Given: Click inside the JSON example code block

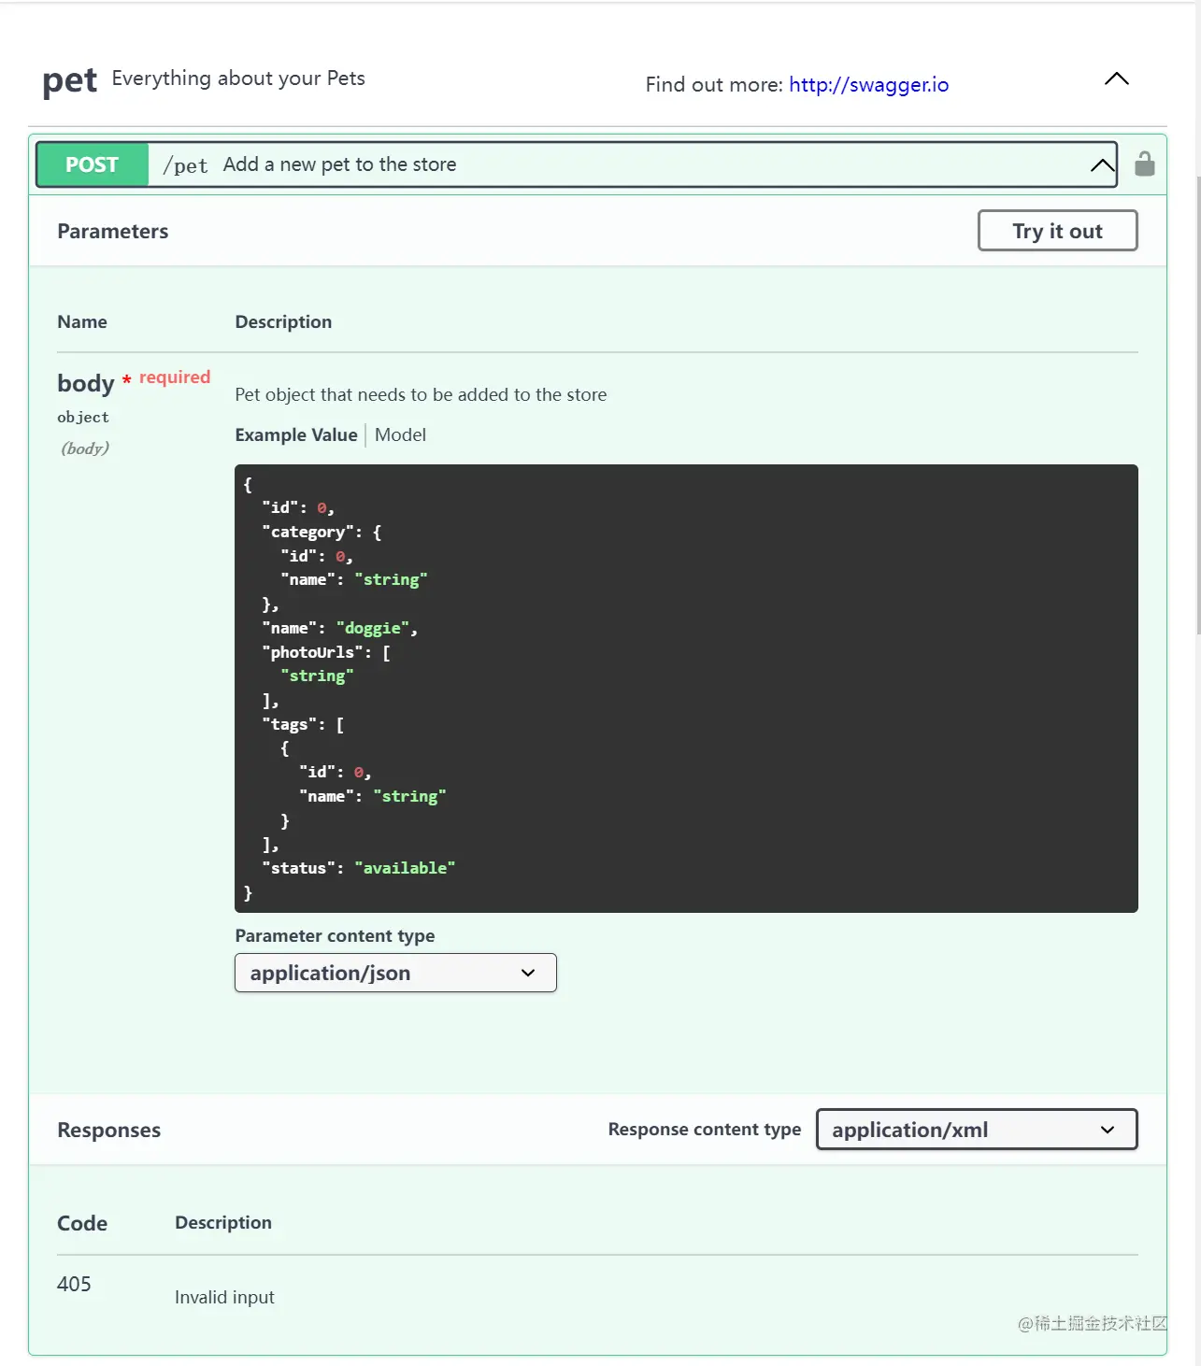Looking at the screenshot, I should pos(686,689).
